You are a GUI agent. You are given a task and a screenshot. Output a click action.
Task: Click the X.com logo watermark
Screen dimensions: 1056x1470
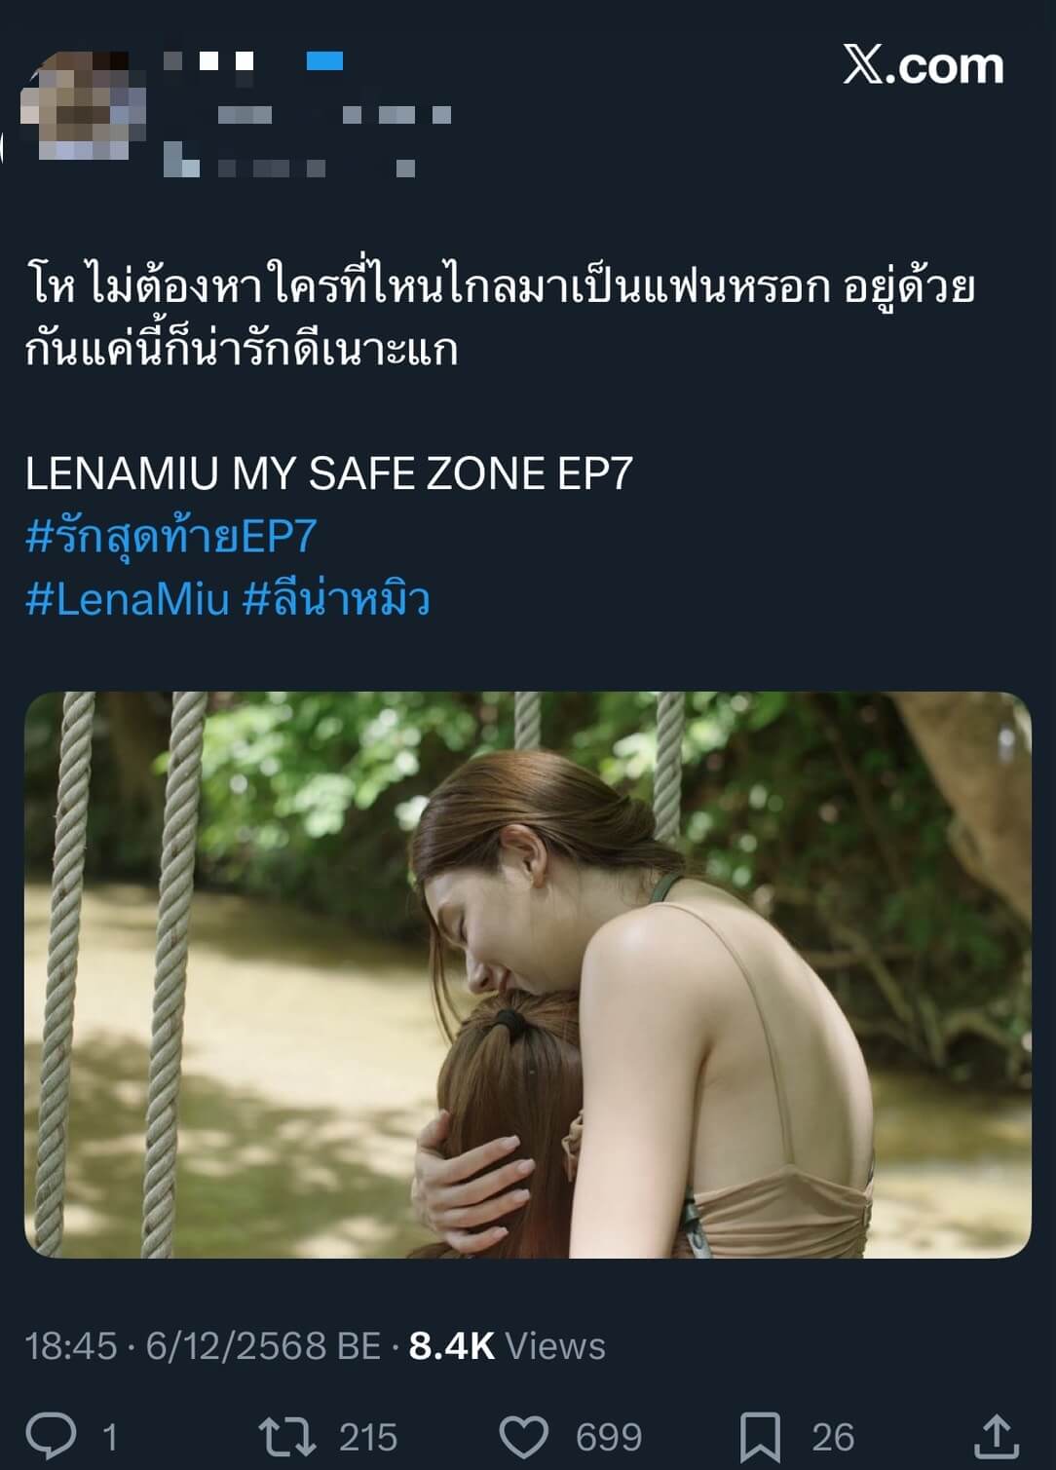[x=923, y=65]
